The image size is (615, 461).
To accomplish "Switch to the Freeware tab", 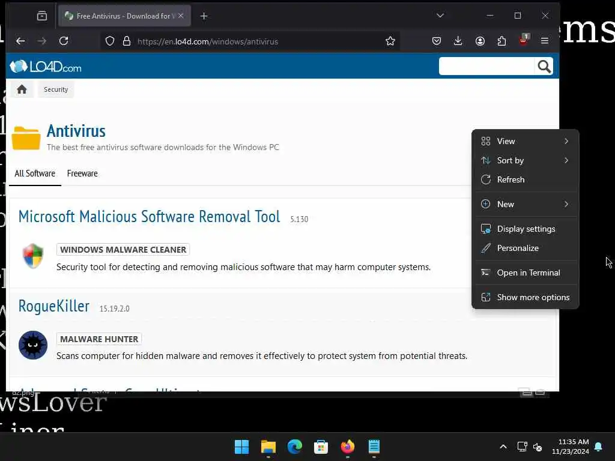I will click(82, 173).
